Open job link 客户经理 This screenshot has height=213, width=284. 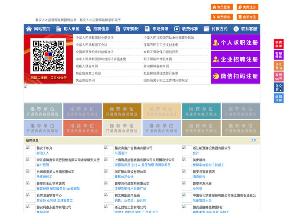pos(43,165)
